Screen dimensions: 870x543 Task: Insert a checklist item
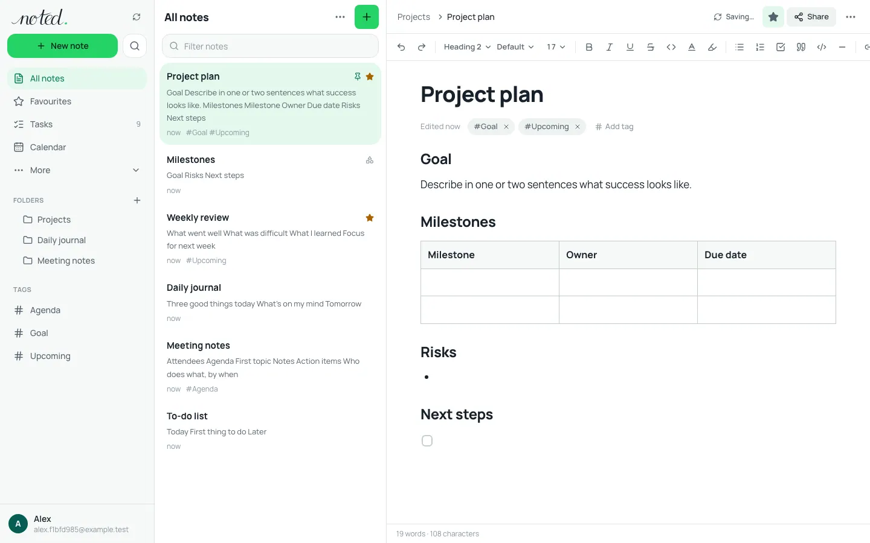click(781, 47)
